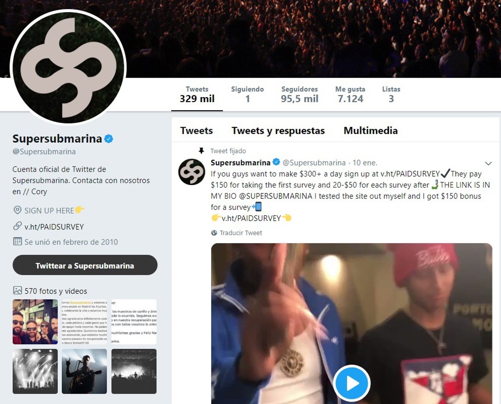Open the Multimedia tab
The height and width of the screenshot is (404, 501).
(370, 130)
